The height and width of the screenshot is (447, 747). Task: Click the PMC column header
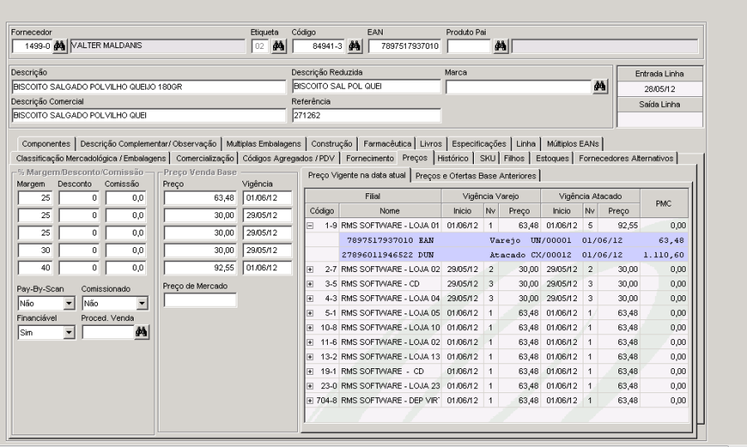[664, 203]
